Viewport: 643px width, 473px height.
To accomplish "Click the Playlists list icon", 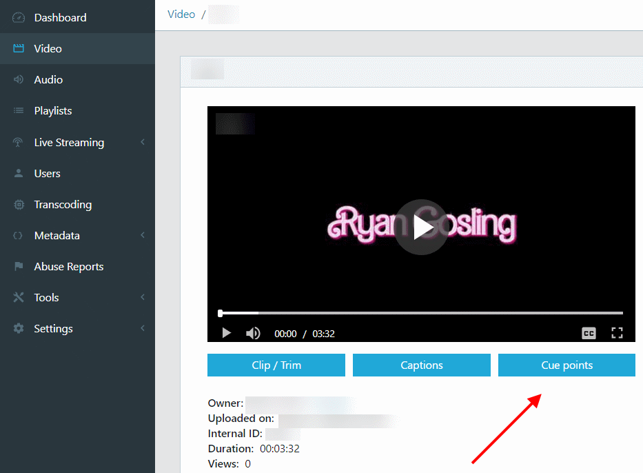I will point(19,110).
